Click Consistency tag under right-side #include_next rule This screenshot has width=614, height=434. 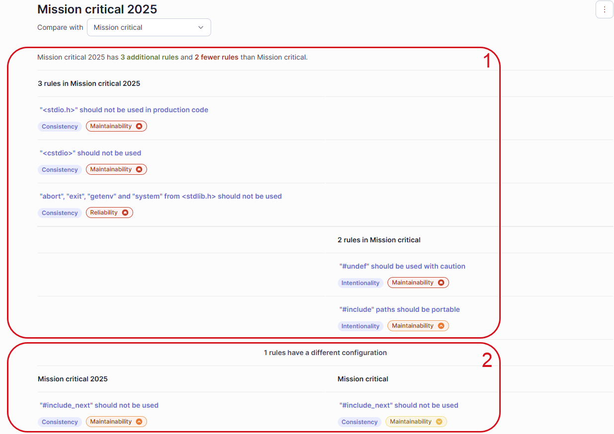360,422
